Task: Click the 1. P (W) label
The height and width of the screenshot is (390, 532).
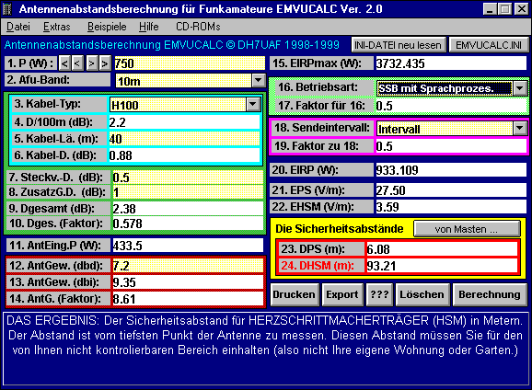Action: pyautogui.click(x=30, y=63)
